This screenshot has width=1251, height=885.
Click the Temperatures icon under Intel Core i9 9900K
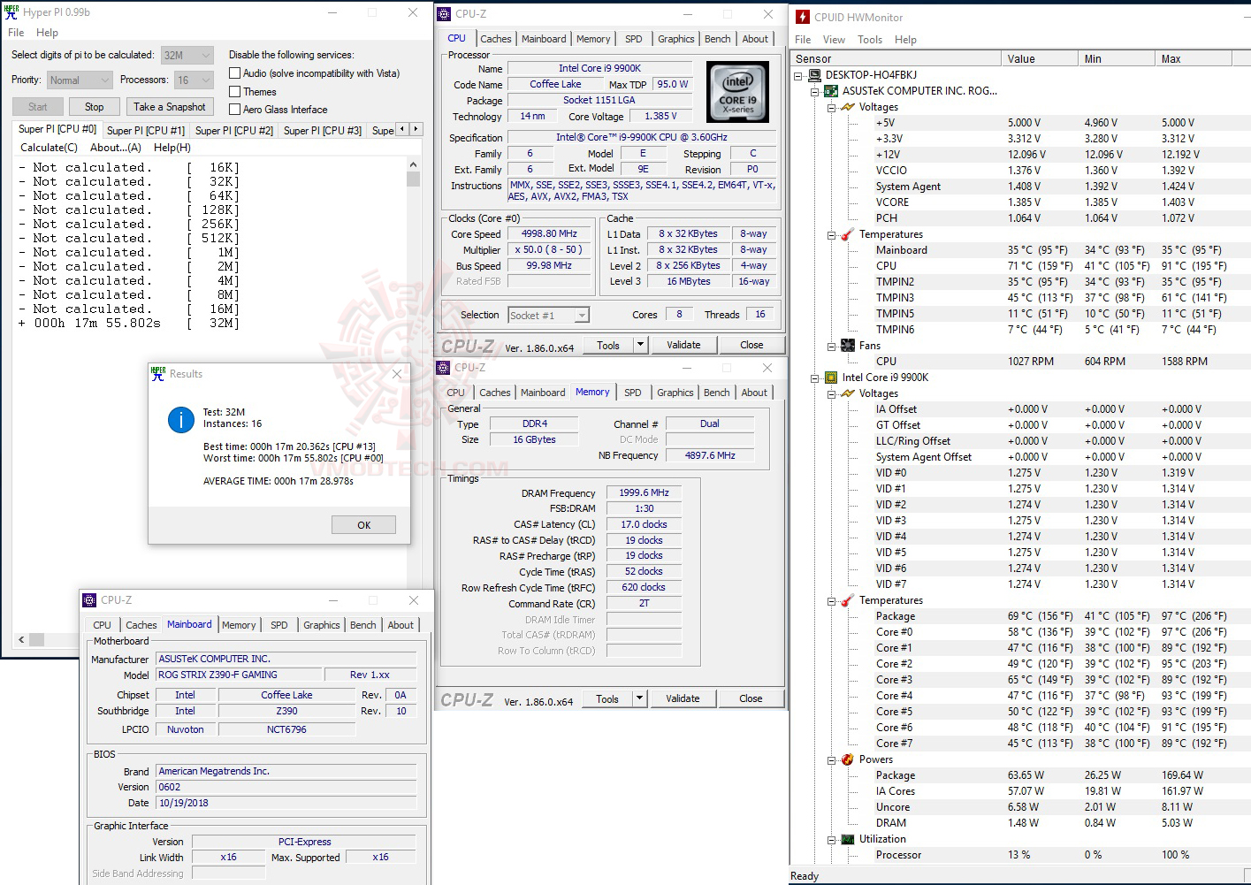[x=846, y=599]
